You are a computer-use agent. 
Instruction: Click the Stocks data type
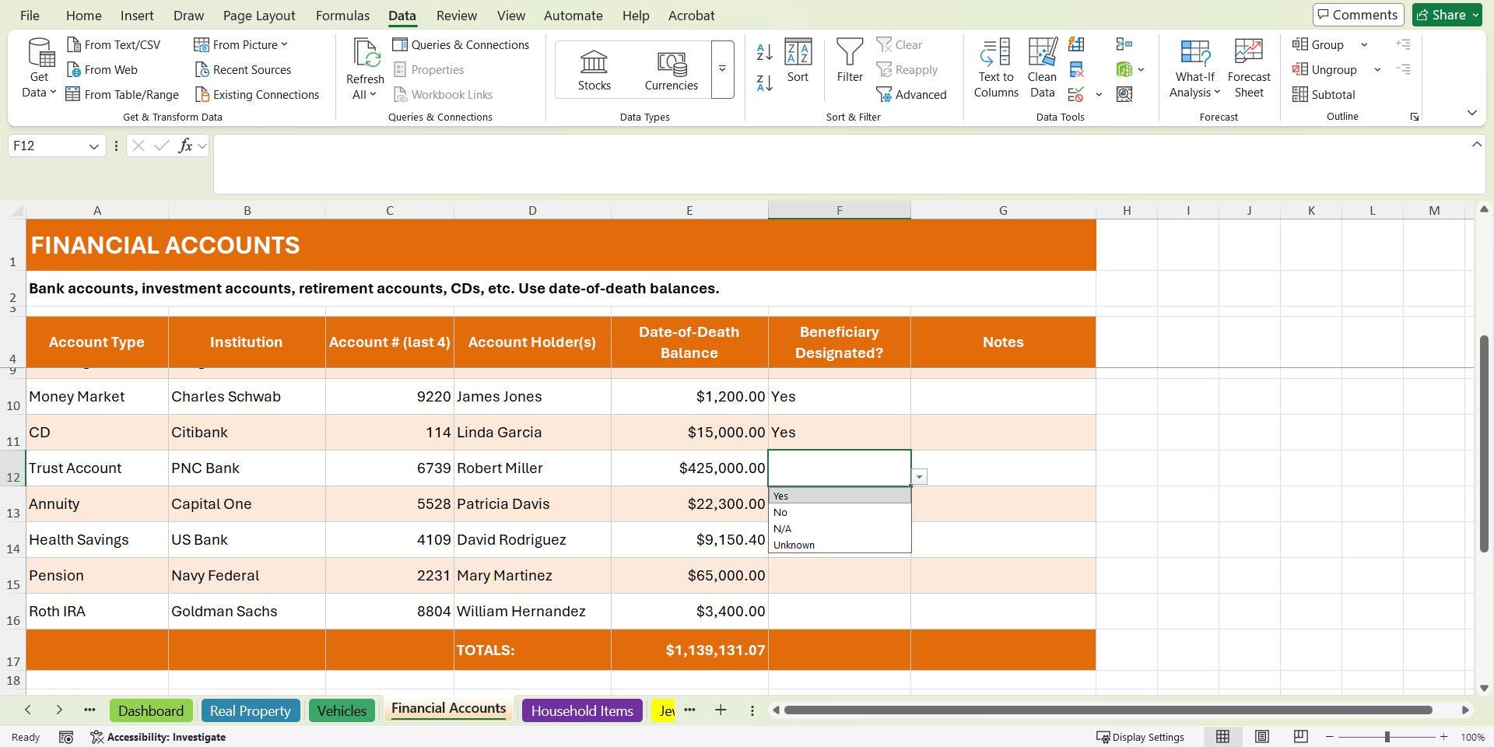594,70
